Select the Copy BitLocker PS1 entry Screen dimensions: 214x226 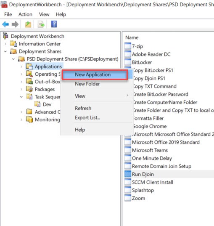153,70
